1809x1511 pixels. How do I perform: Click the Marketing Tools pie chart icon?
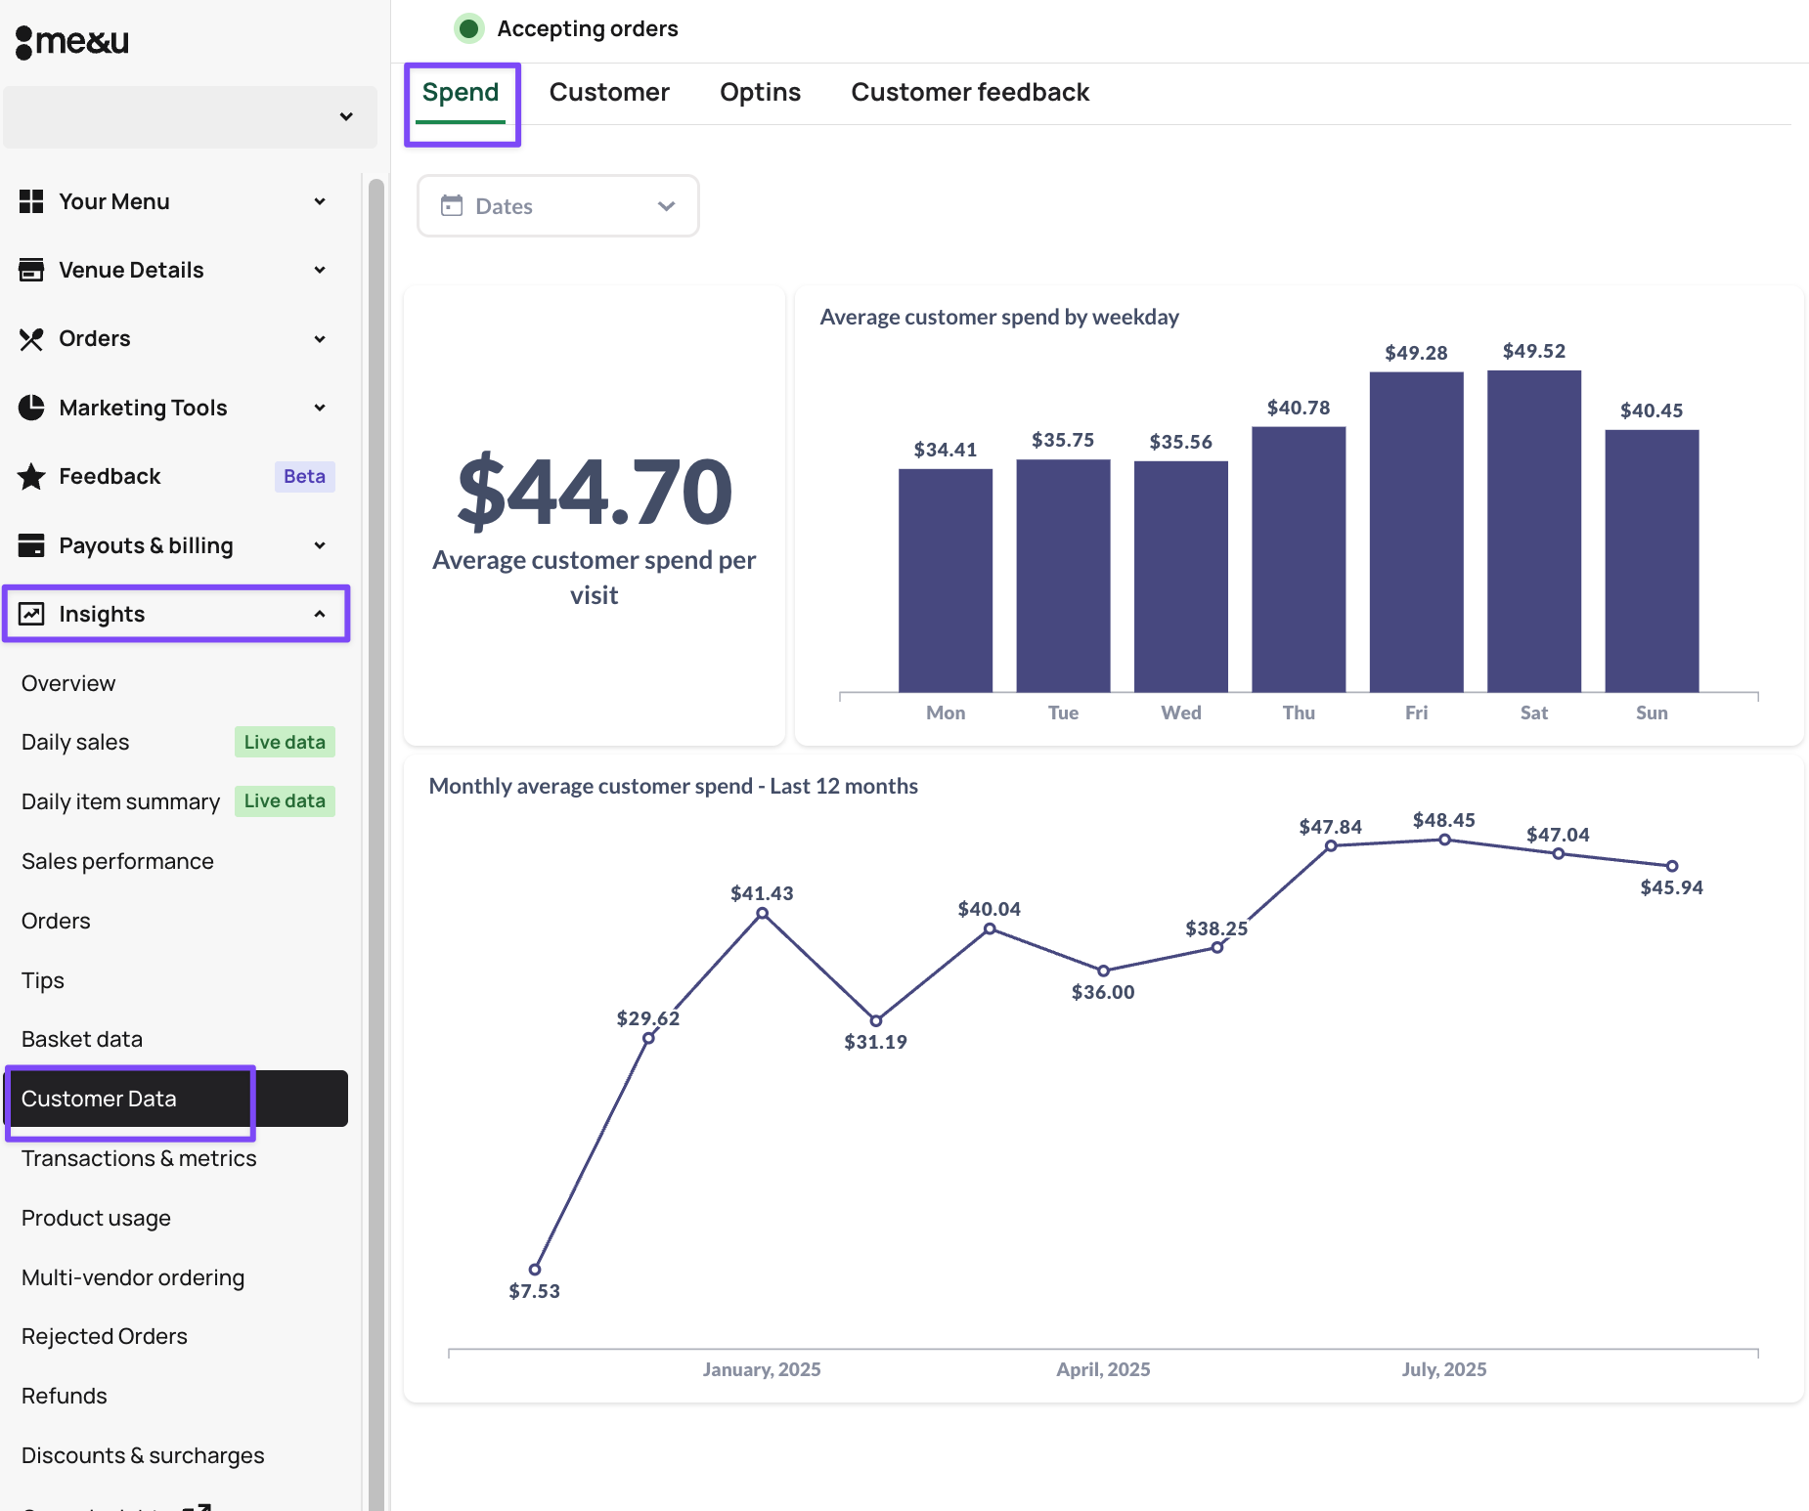pyautogui.click(x=31, y=408)
